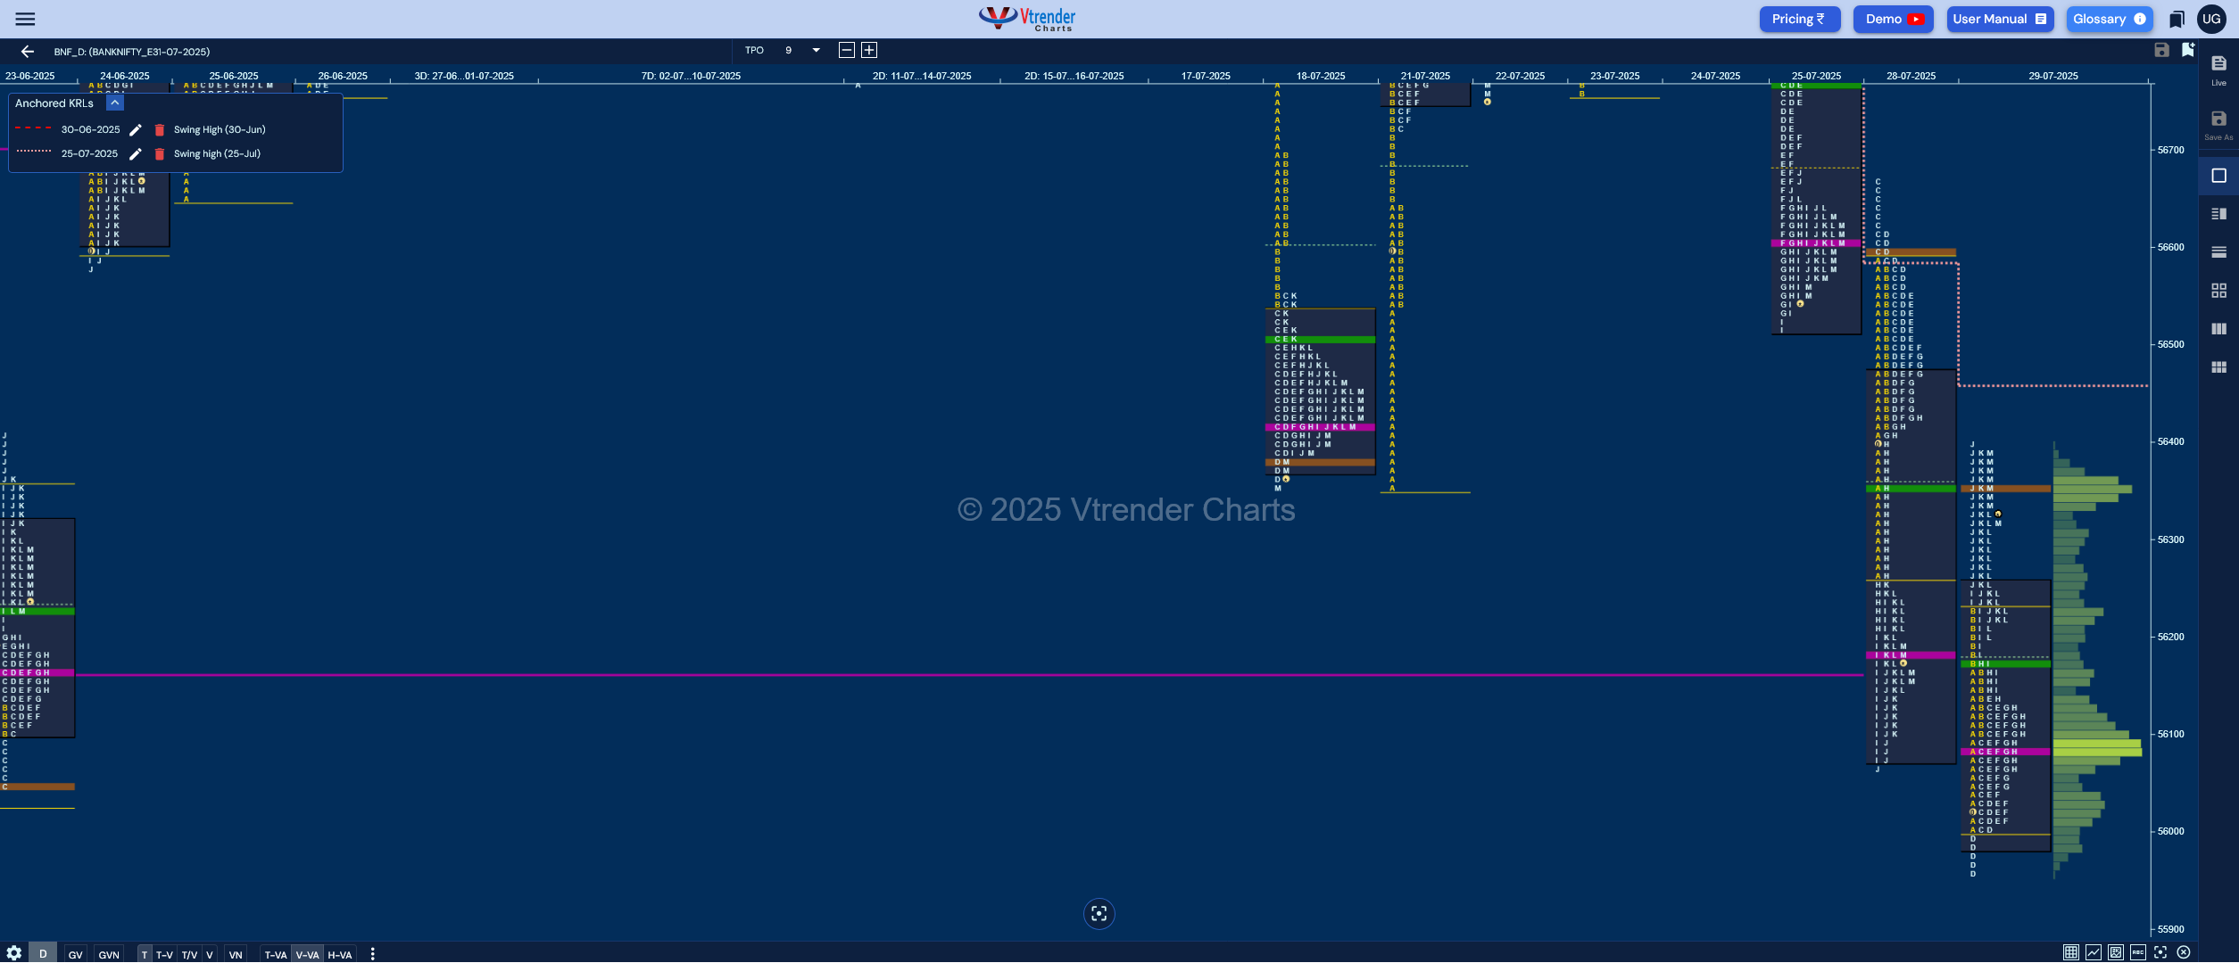The width and height of the screenshot is (2239, 963).
Task: Click the BNF_D: (BANKNIFTY_E31-07-2025) symbol title
Action: coord(132,52)
